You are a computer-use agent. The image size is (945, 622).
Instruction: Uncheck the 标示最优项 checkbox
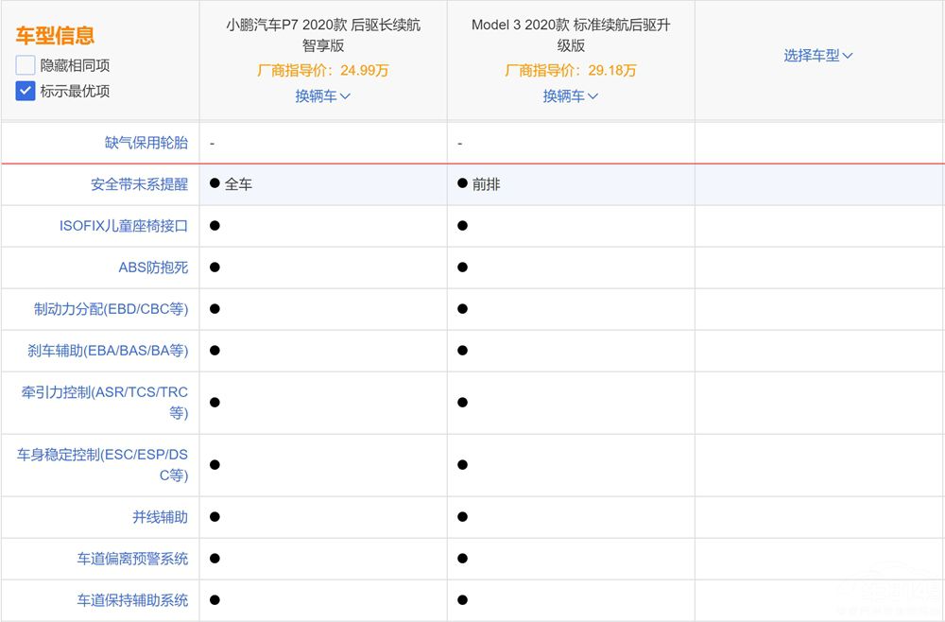[x=26, y=91]
